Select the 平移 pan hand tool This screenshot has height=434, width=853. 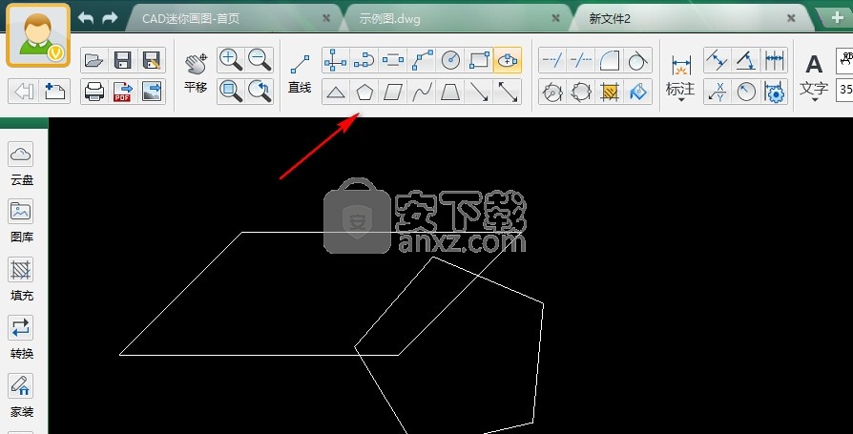tap(196, 72)
